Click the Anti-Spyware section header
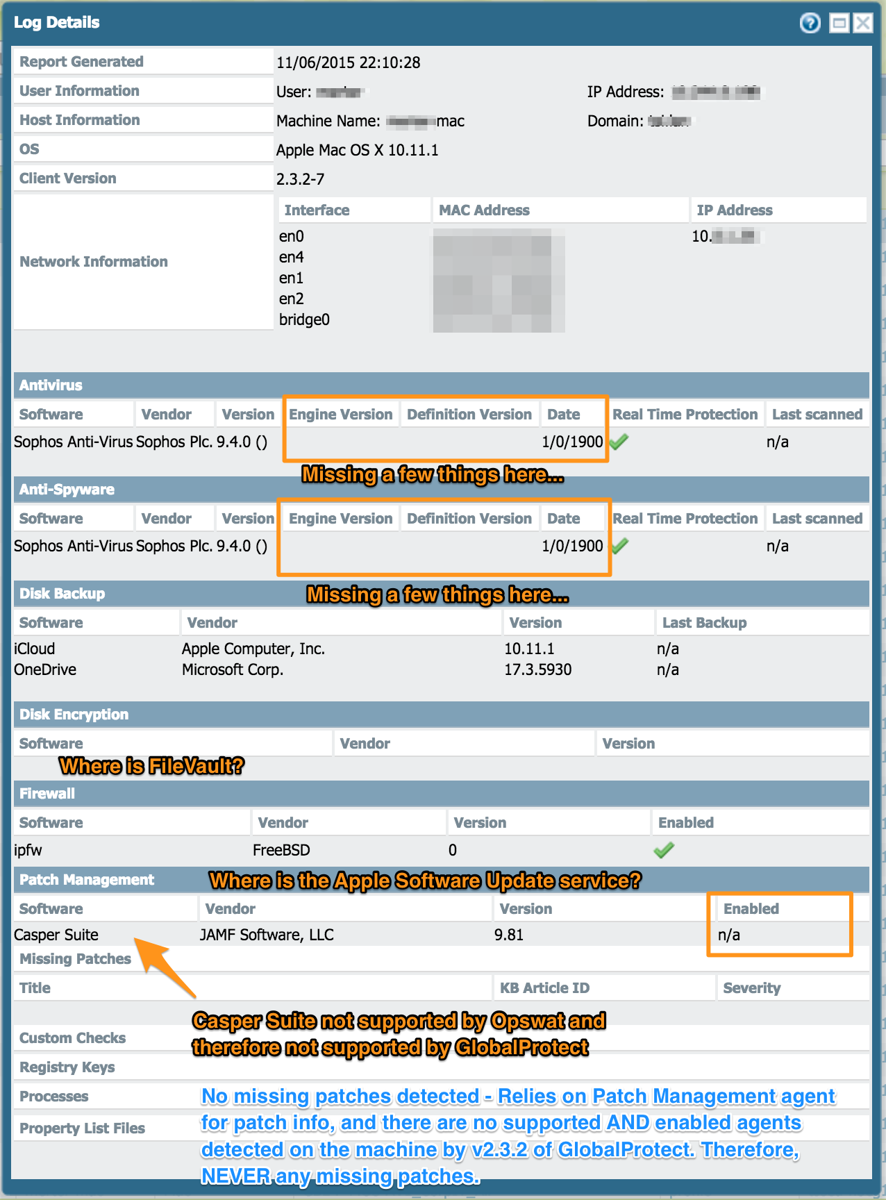 (x=442, y=489)
